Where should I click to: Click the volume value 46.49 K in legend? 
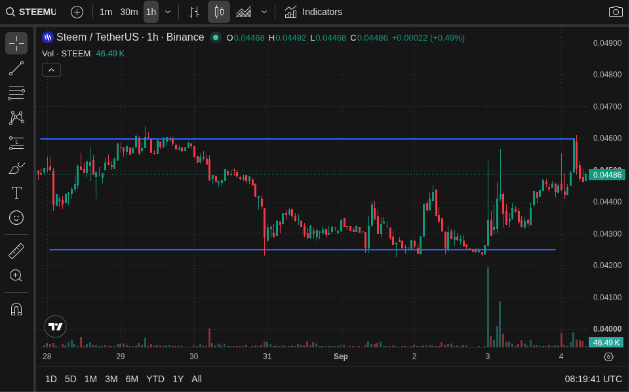pos(110,53)
